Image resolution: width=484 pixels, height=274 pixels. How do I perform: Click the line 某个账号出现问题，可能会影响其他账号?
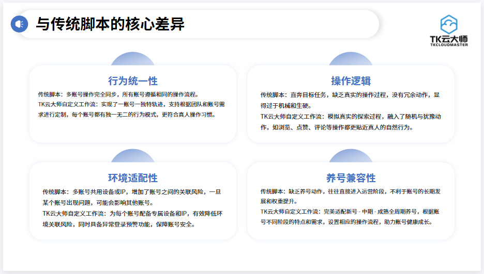tap(99, 203)
